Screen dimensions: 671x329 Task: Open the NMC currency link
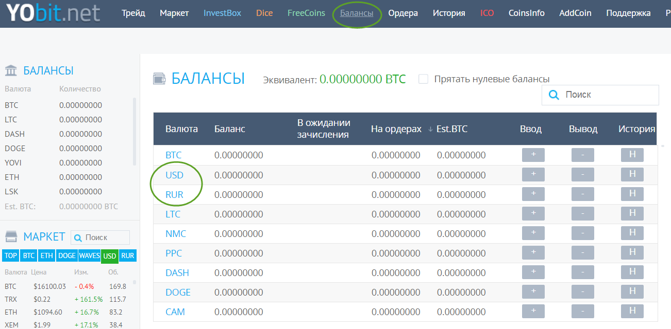point(176,233)
